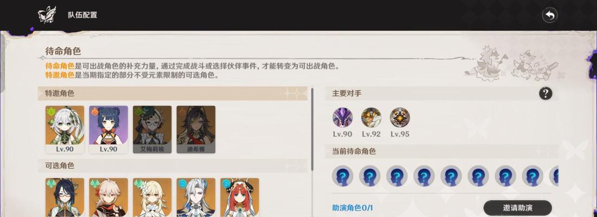Select the Lv.92 opponent icon
Screen dimensions: 597x217
coord(371,117)
